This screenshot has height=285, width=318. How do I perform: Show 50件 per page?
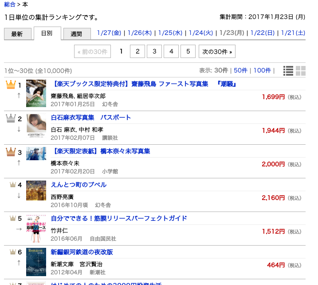point(240,70)
